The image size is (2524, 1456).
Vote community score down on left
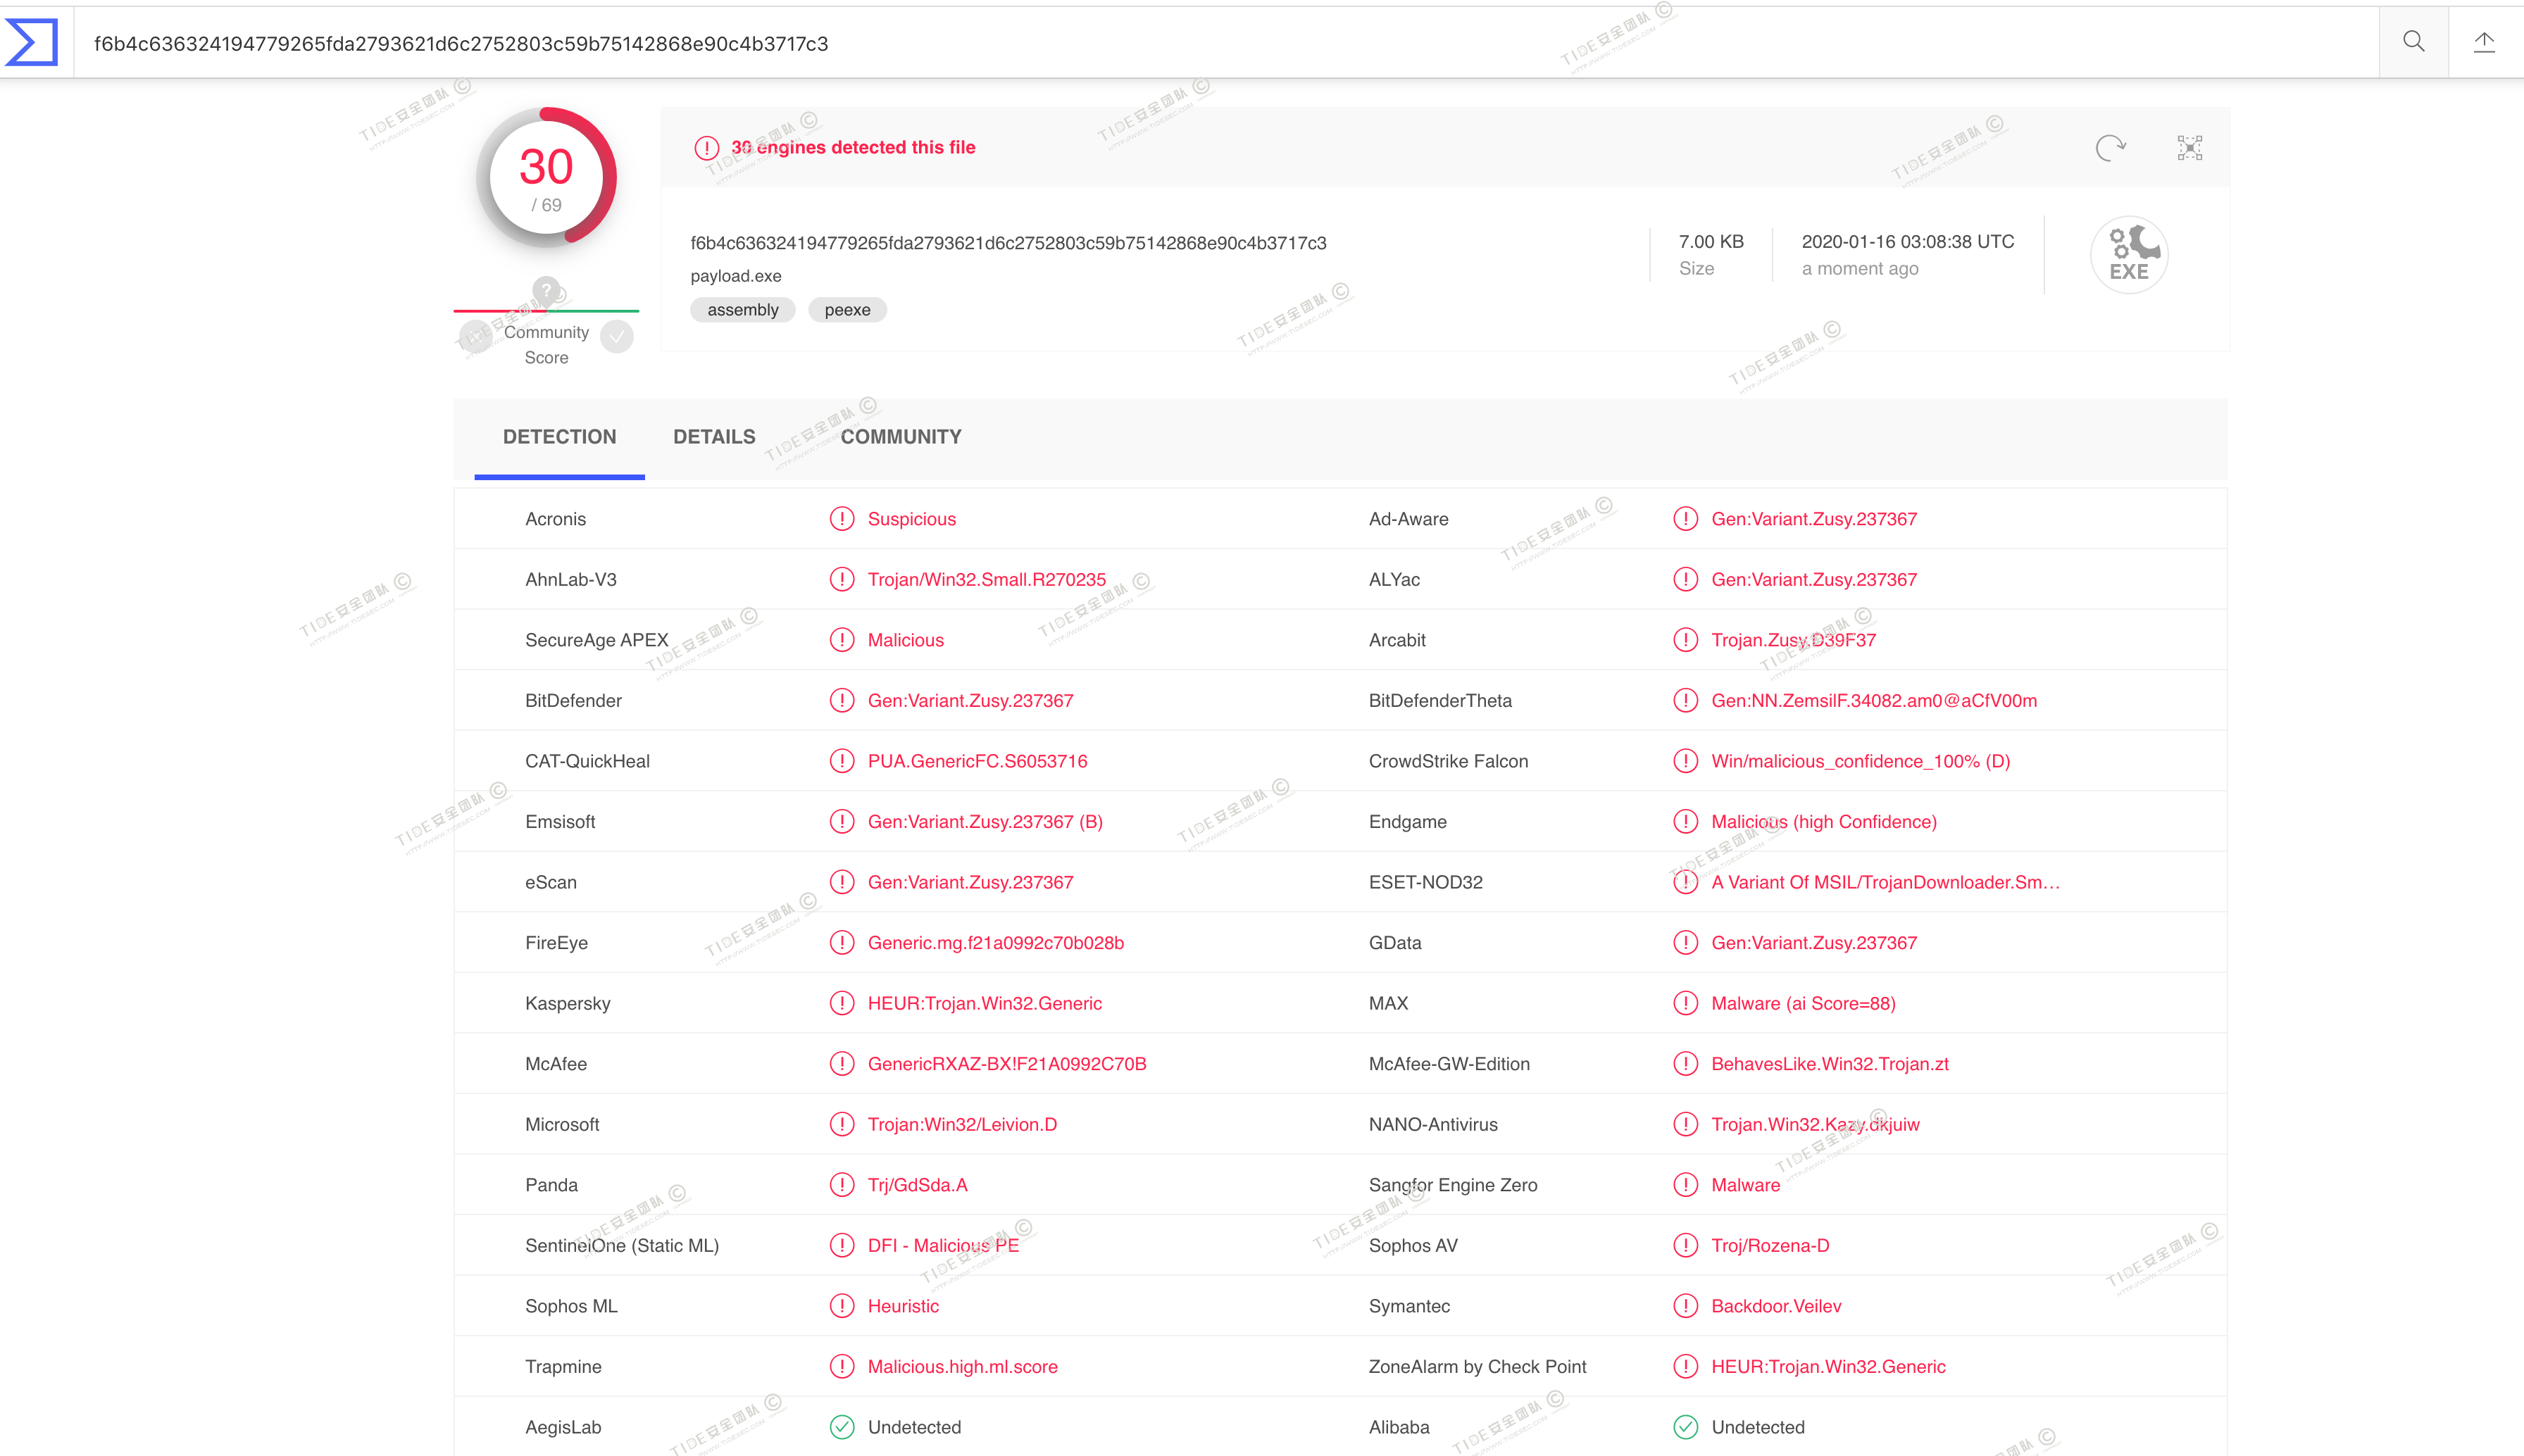tap(475, 337)
